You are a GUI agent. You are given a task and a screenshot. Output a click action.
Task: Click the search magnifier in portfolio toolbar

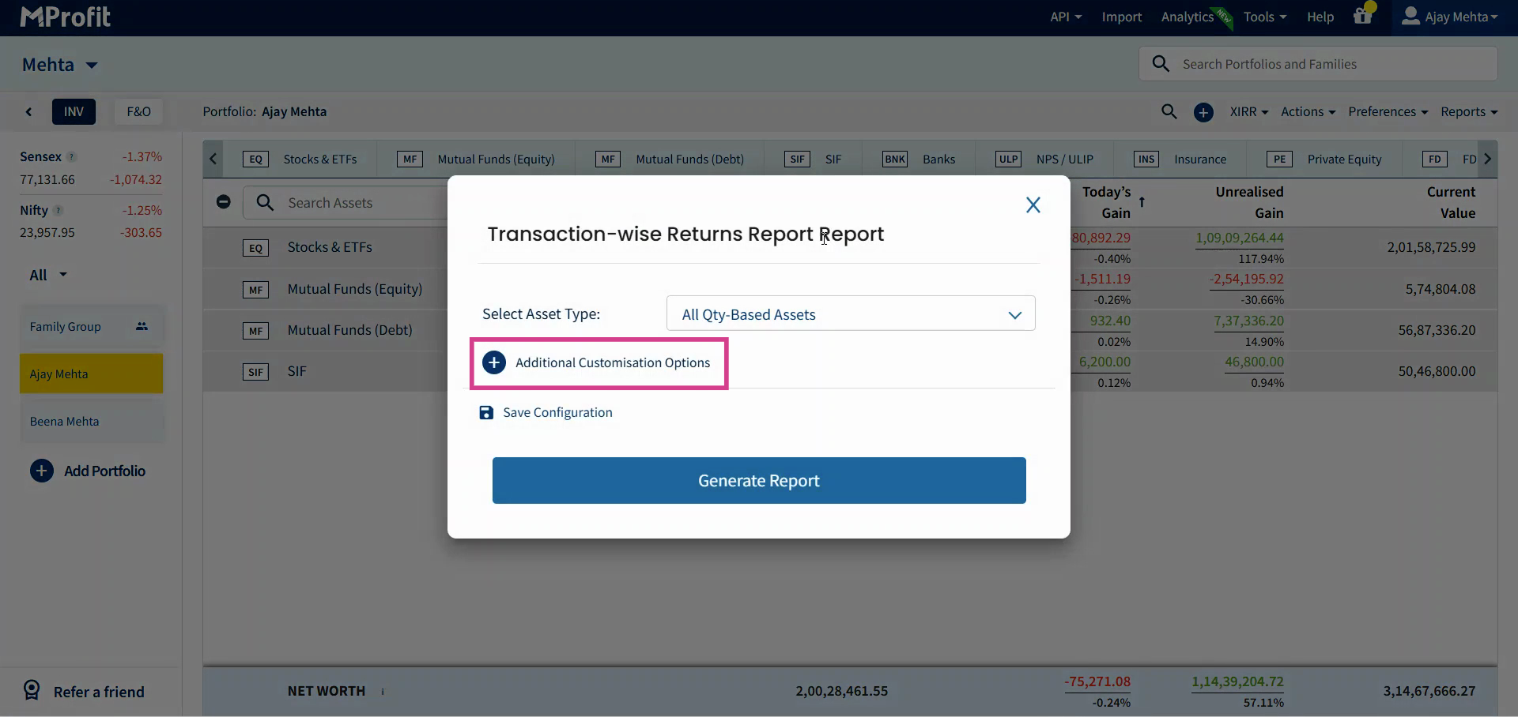[1169, 111]
